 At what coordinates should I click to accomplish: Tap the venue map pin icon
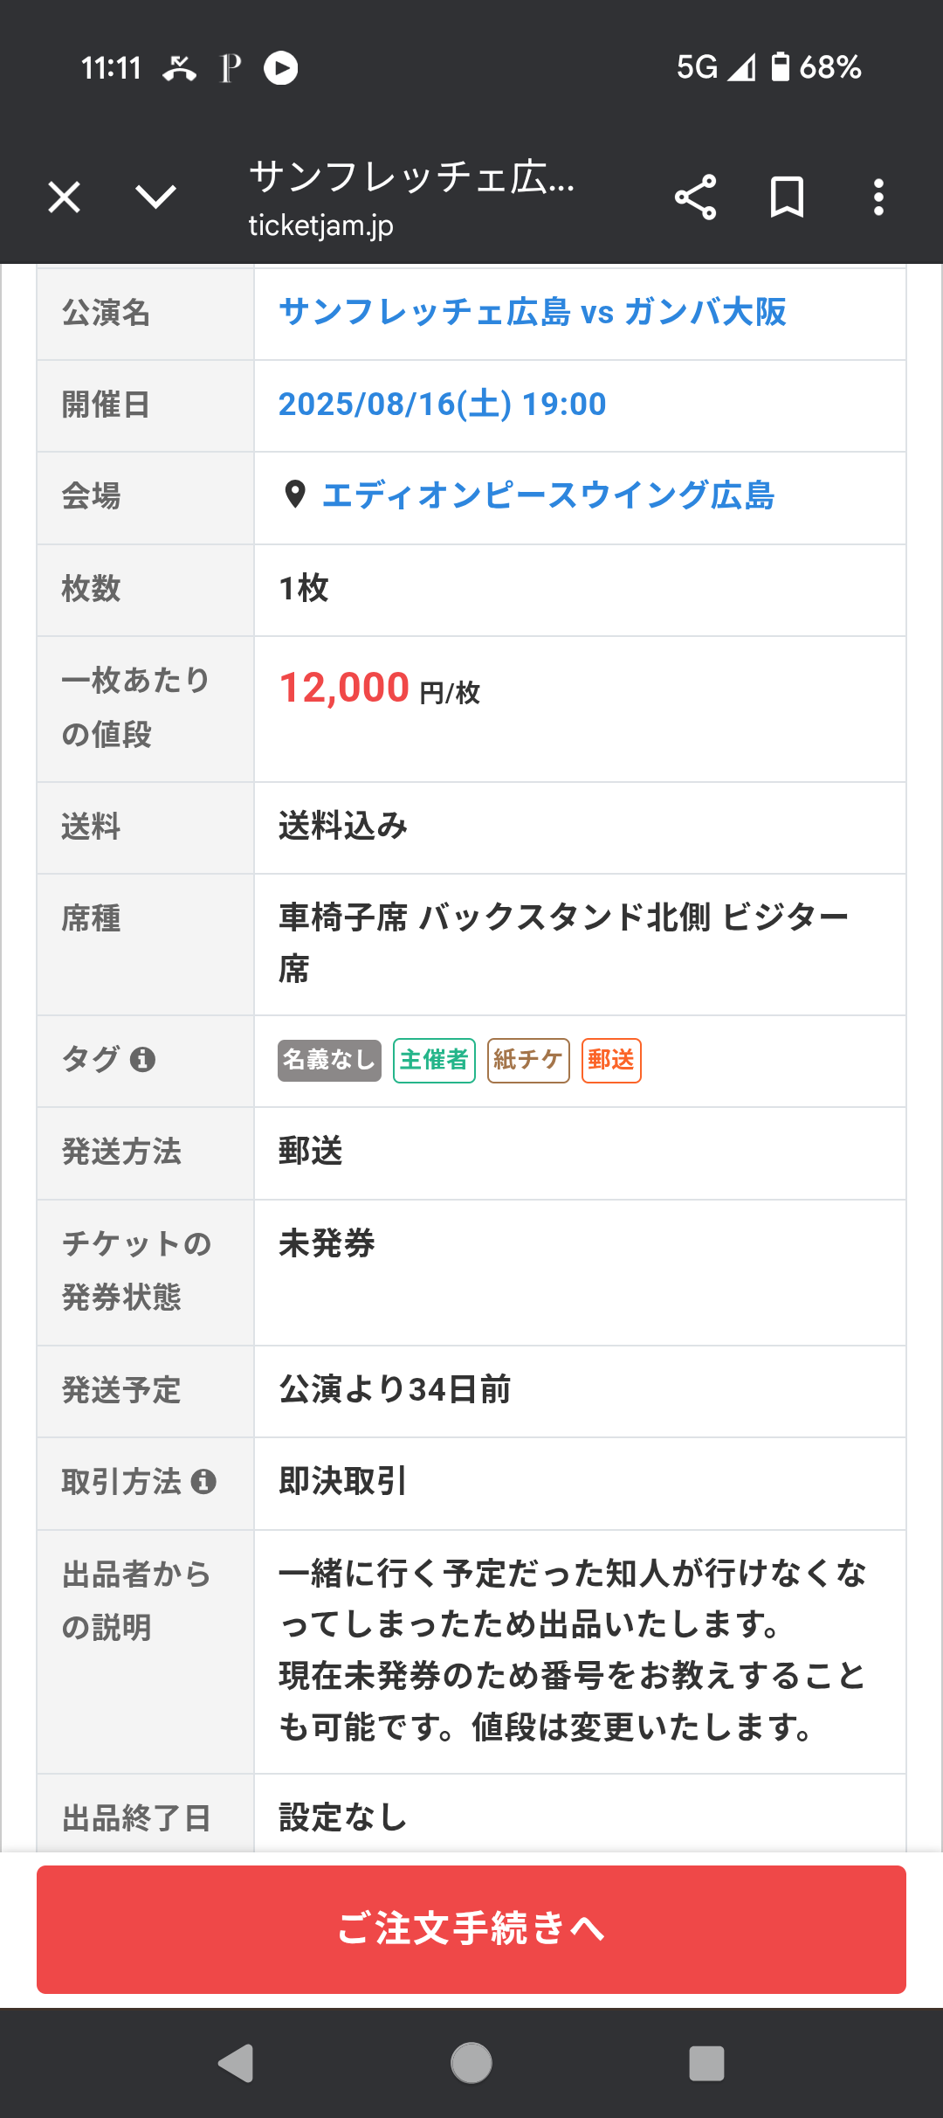(x=295, y=495)
